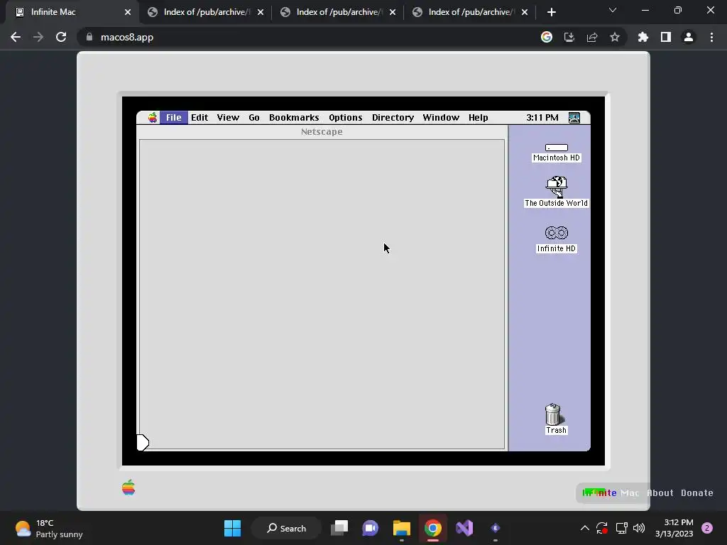The image size is (727, 545).
Task: Click the Google icon in the address bar
Action: click(547, 37)
